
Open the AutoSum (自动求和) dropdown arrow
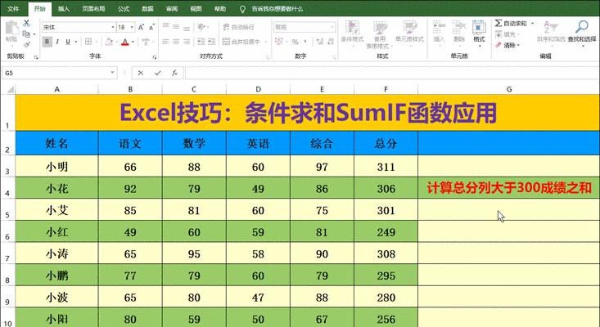click(x=532, y=24)
